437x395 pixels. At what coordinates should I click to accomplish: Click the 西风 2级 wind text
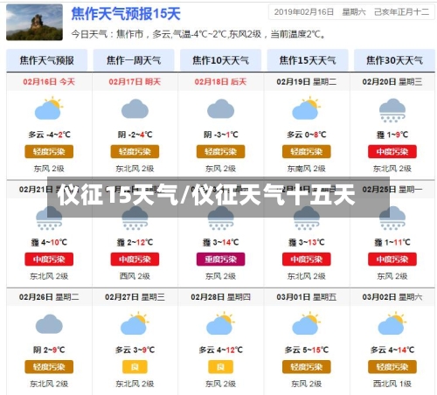pos(135,276)
